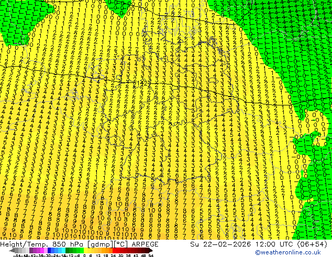Click the green segment of temperature color scale
The image size is (332, 257).
[x=74, y=251]
